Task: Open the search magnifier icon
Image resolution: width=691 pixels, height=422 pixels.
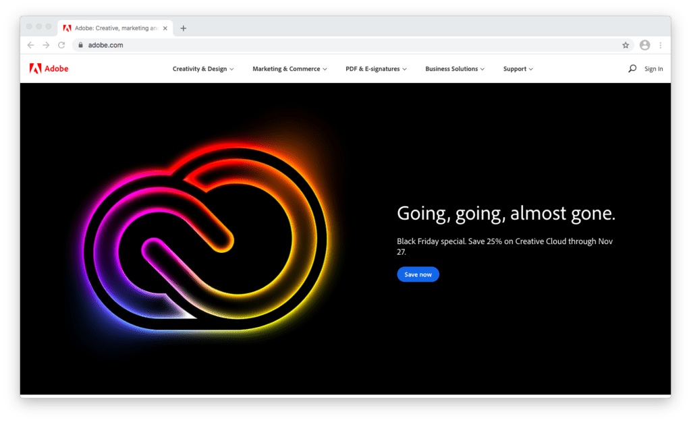Action: coord(632,69)
